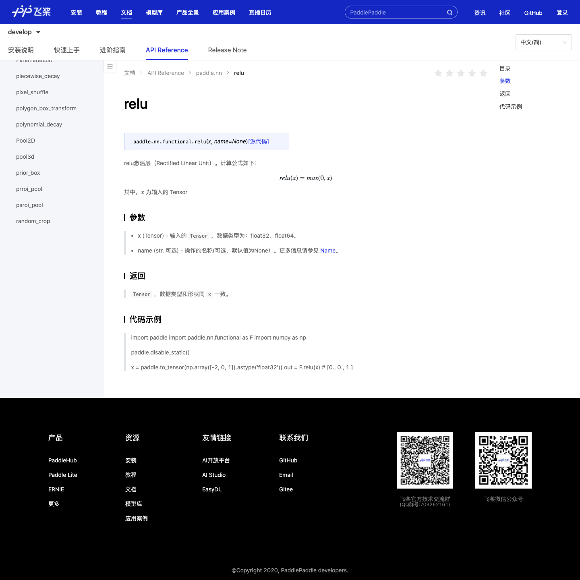Open 教程 in top navigation
The width and height of the screenshot is (580, 580).
click(101, 12)
